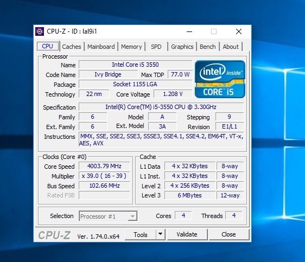Open the SPD tab
This screenshot has height=262, width=305.
(x=156, y=47)
